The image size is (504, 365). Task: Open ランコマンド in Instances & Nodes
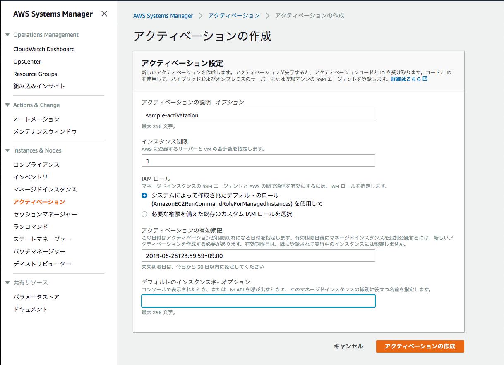click(x=31, y=227)
